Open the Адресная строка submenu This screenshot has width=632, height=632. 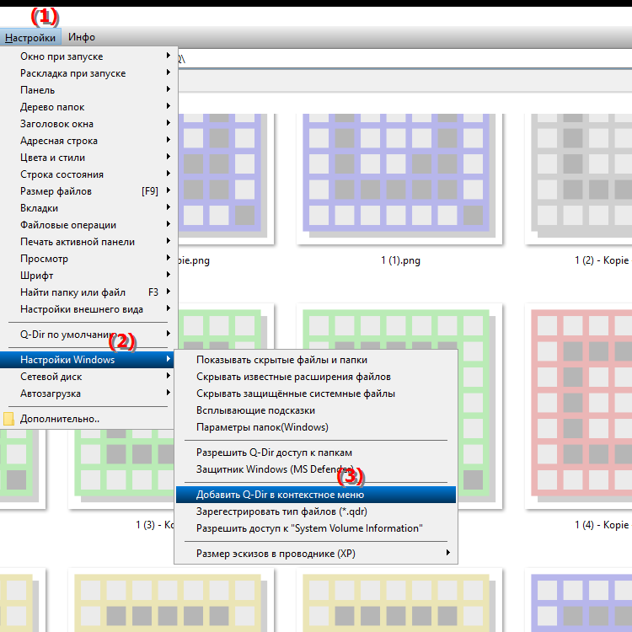point(88,141)
